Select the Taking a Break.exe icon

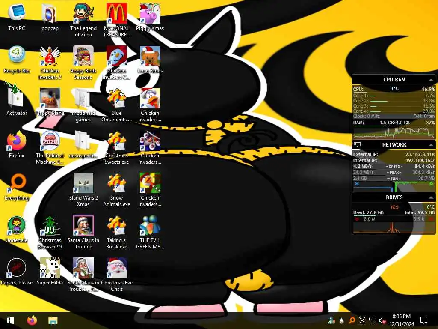[x=116, y=233]
